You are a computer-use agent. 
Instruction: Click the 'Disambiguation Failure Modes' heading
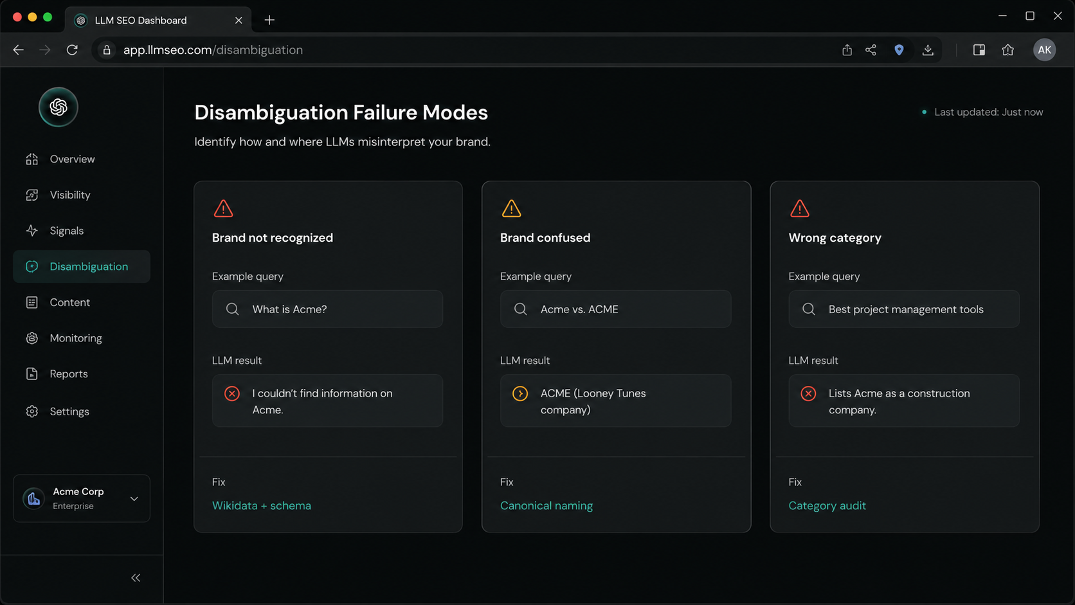pos(341,113)
